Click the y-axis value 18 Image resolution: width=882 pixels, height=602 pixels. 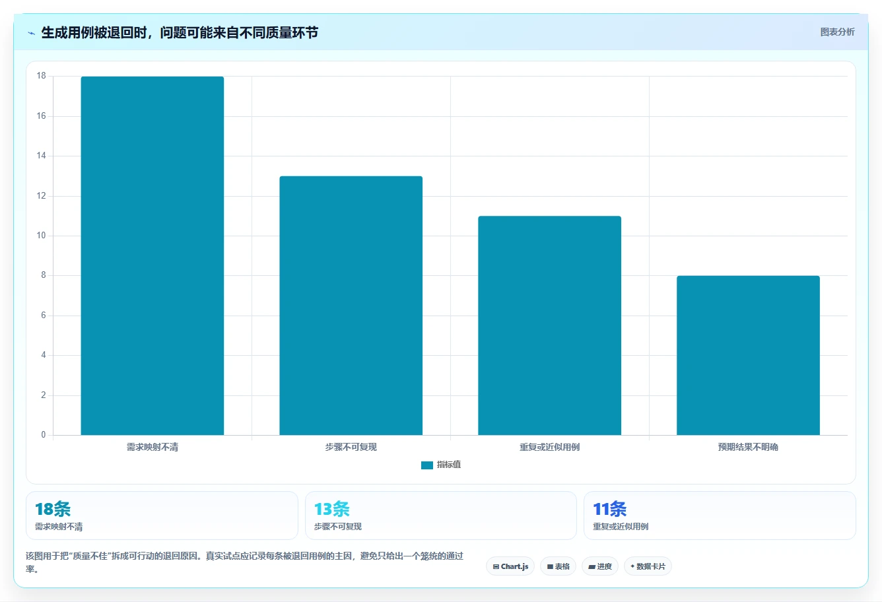42,76
